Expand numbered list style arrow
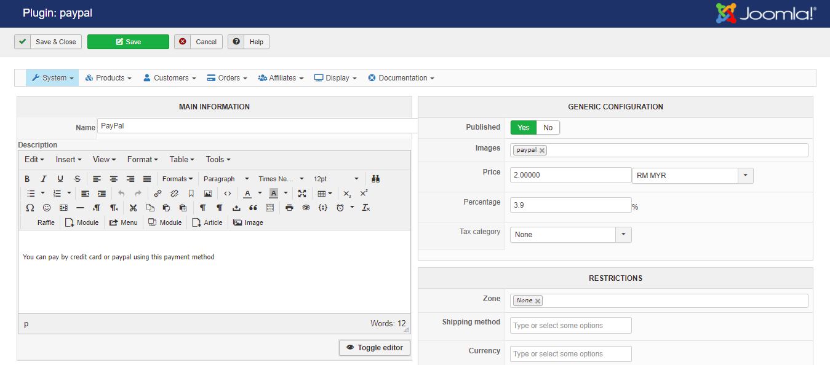The height and width of the screenshot is (365, 830). click(70, 194)
